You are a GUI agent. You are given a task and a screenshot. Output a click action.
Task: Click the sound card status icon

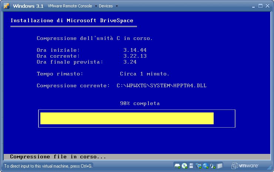213,166
